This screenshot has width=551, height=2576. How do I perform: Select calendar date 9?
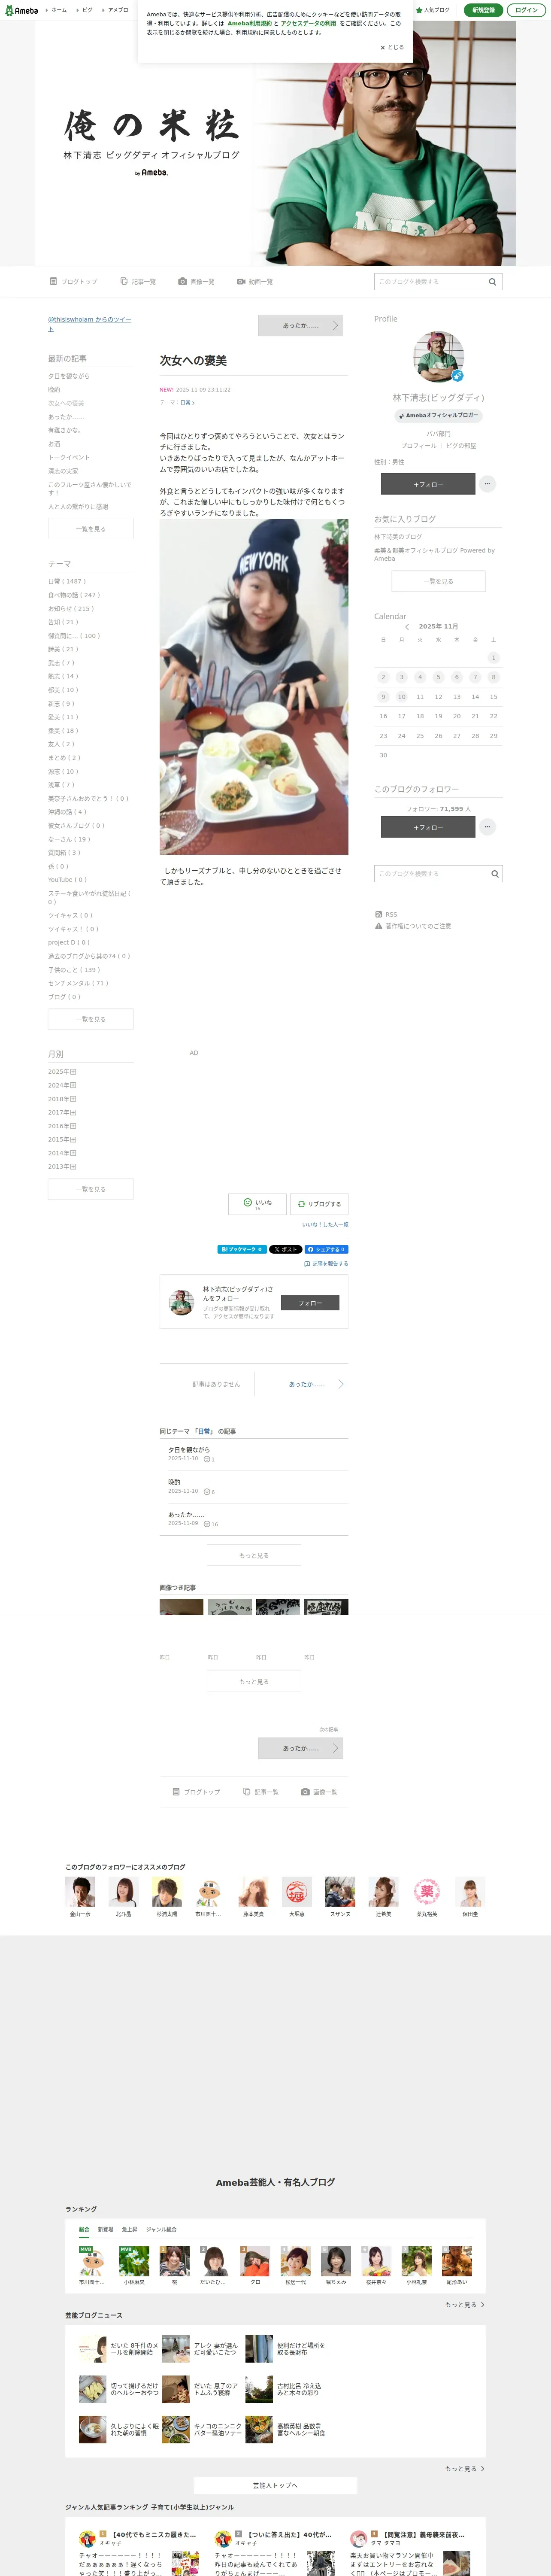pos(383,697)
